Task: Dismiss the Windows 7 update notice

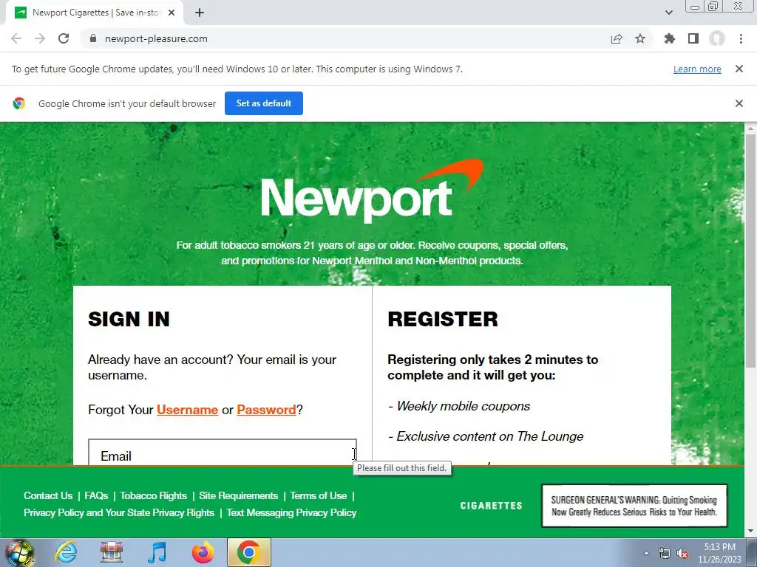Action: (739, 69)
